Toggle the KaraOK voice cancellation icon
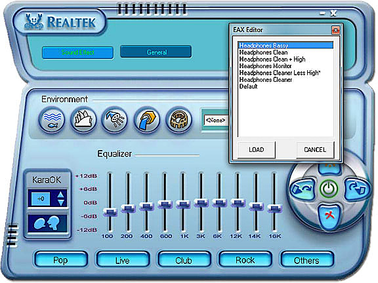This screenshot has width=378, height=283. point(48,223)
